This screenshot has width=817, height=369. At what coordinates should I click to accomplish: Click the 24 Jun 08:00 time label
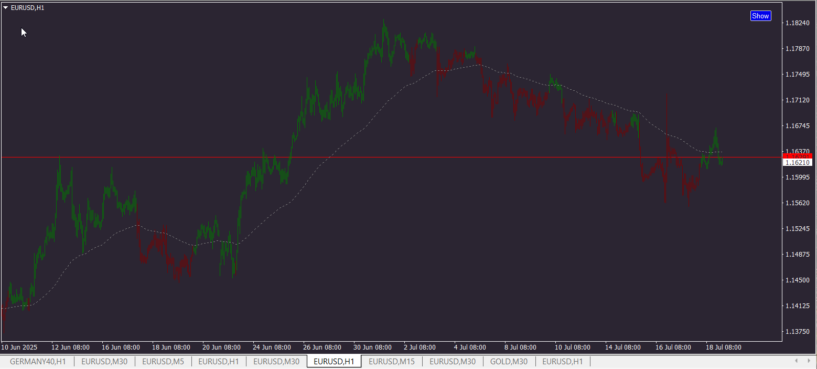click(272, 347)
